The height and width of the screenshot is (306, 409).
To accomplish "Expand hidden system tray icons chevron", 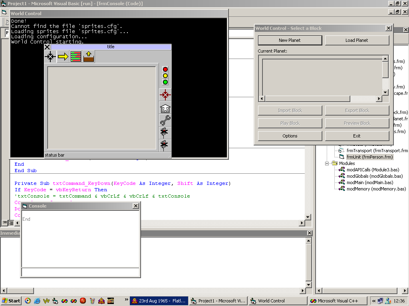I will tap(373, 301).
